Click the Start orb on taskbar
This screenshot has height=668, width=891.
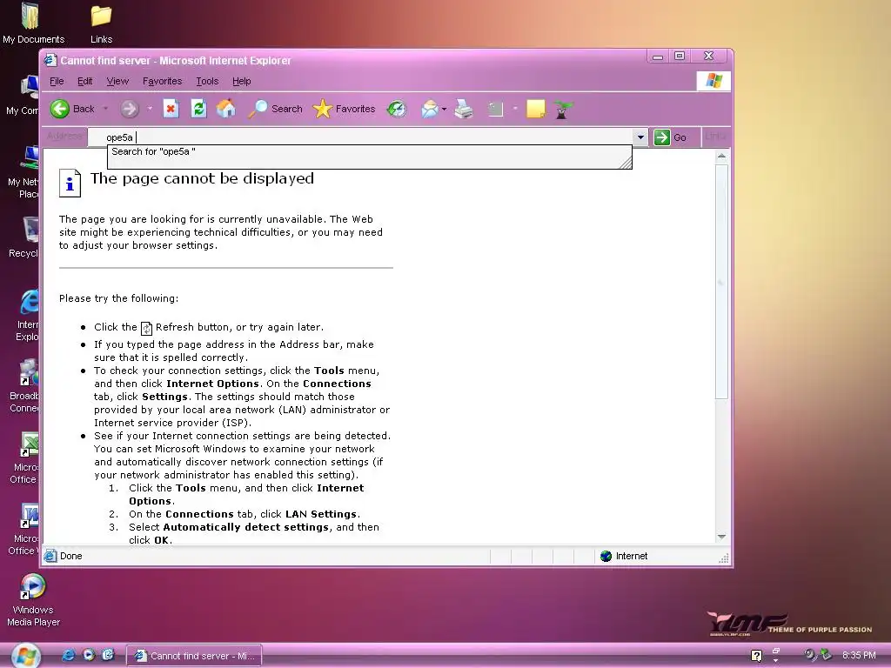point(26,656)
